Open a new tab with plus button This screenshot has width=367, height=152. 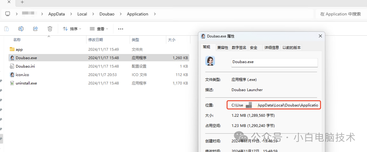coord(22,2)
